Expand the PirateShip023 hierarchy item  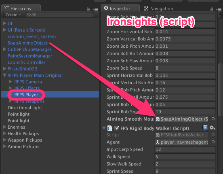(x=5, y=69)
